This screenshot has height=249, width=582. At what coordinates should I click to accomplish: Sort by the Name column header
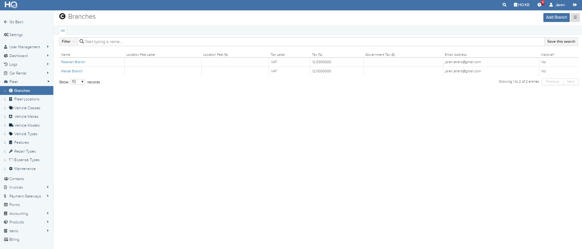click(x=66, y=55)
